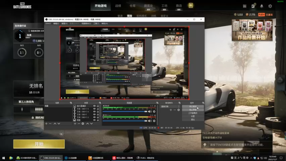Open desktop audio settings gear in mixer
Viewport: 286px width, 161px height.
[x=154, y=111]
